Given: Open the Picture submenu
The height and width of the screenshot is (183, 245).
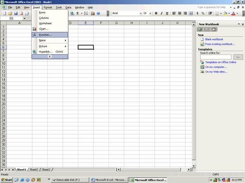Looking at the screenshot, I should [x=50, y=46].
